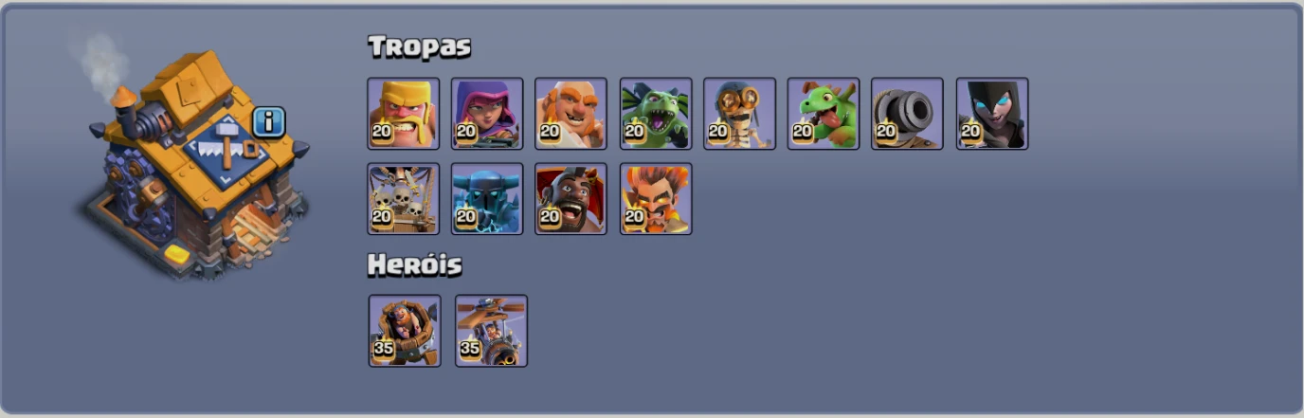This screenshot has height=418, width=1304.
Task: Click the Cannon Cart troop icon
Action: point(907,114)
